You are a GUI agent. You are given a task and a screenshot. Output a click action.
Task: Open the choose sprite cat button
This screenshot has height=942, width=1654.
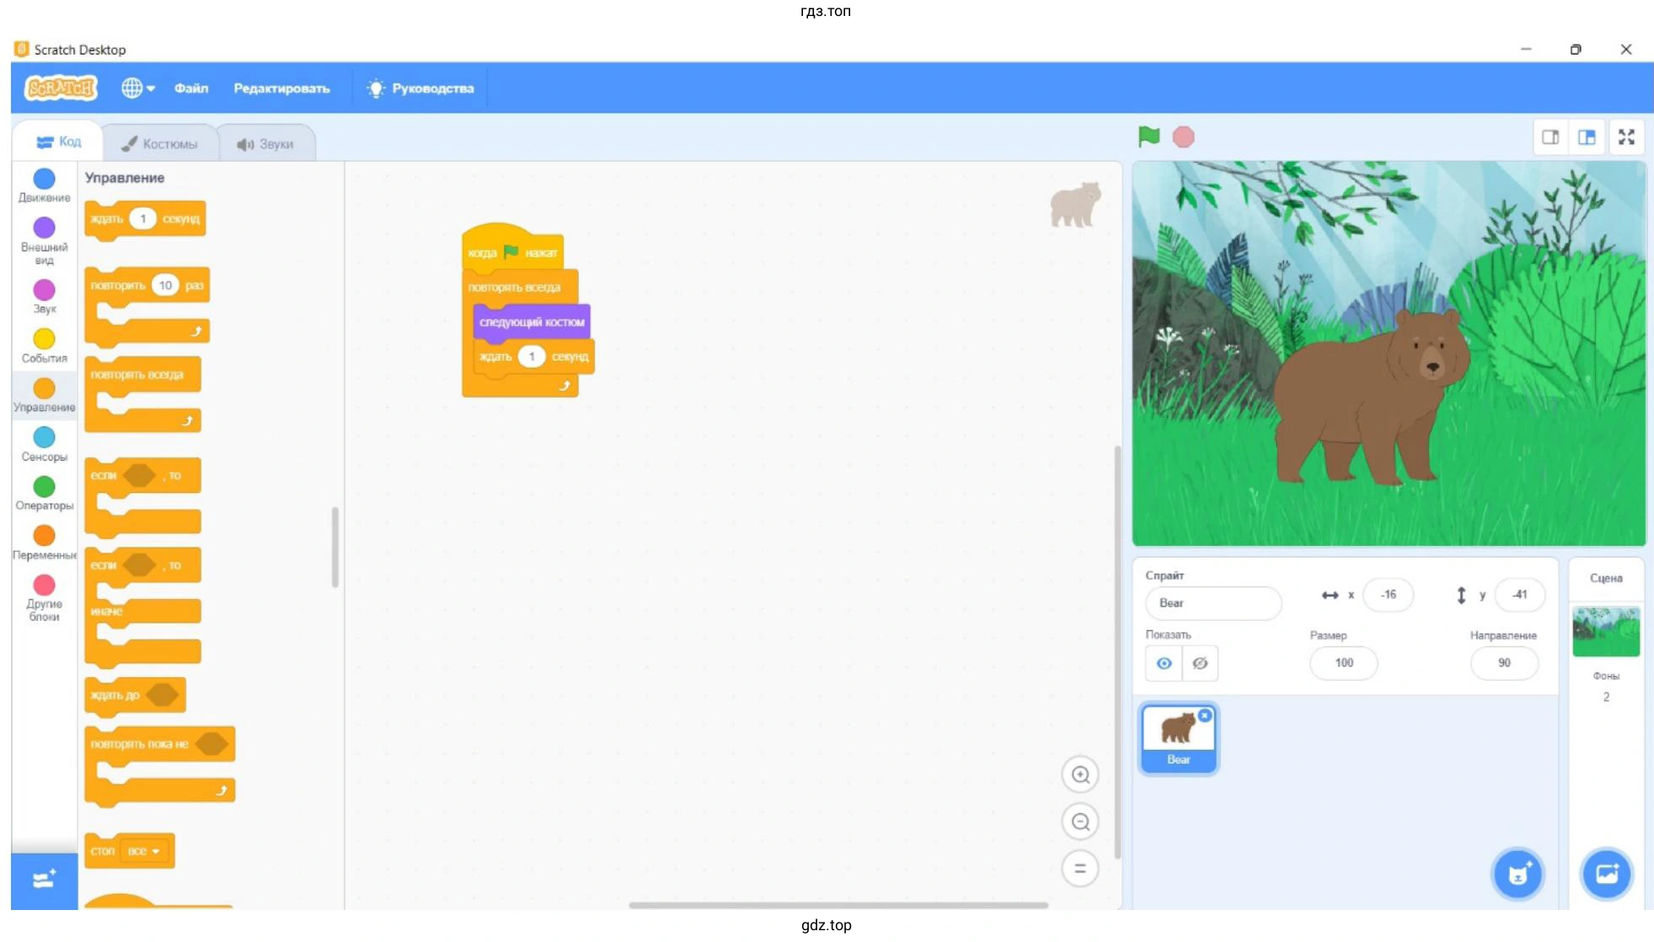pyautogui.click(x=1518, y=875)
